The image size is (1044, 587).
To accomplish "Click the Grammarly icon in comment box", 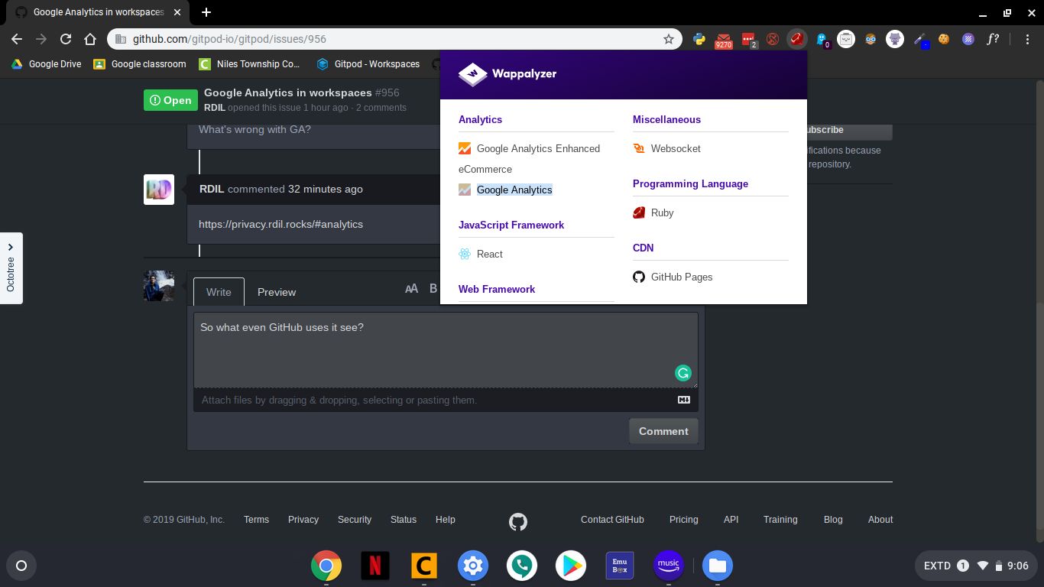I will pos(683,373).
